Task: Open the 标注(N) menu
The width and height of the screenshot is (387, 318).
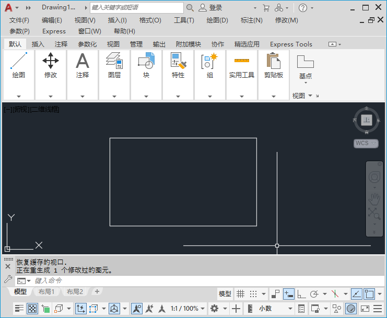Action: (x=252, y=20)
